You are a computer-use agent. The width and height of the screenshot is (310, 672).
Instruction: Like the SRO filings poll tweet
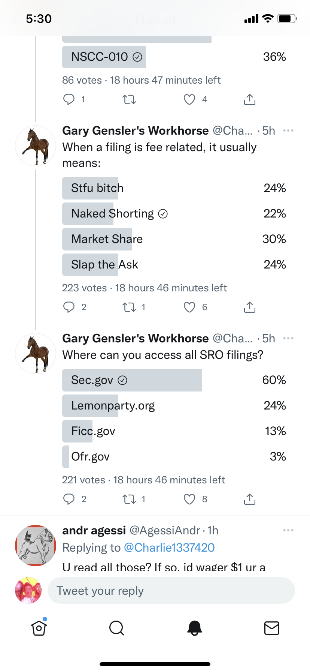tap(189, 499)
